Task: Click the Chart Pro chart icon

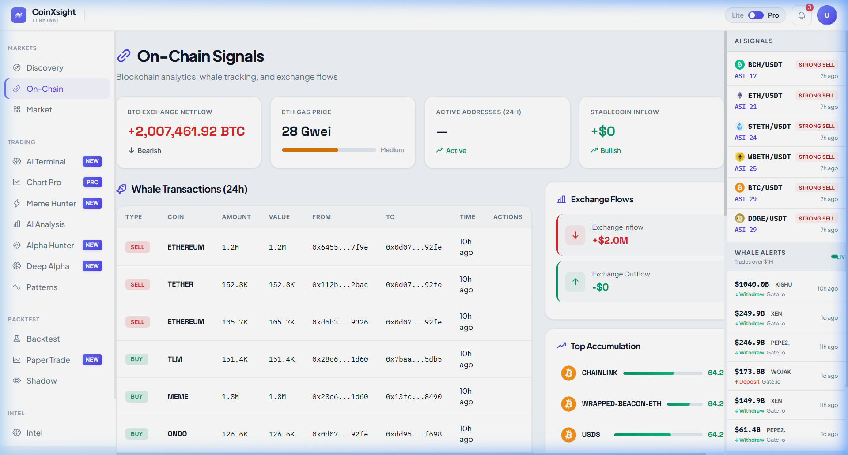Action: pyautogui.click(x=17, y=182)
